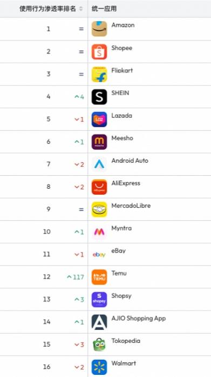Click the AliExpress app icon
Screen dimensions: 211x377
(x=99, y=187)
